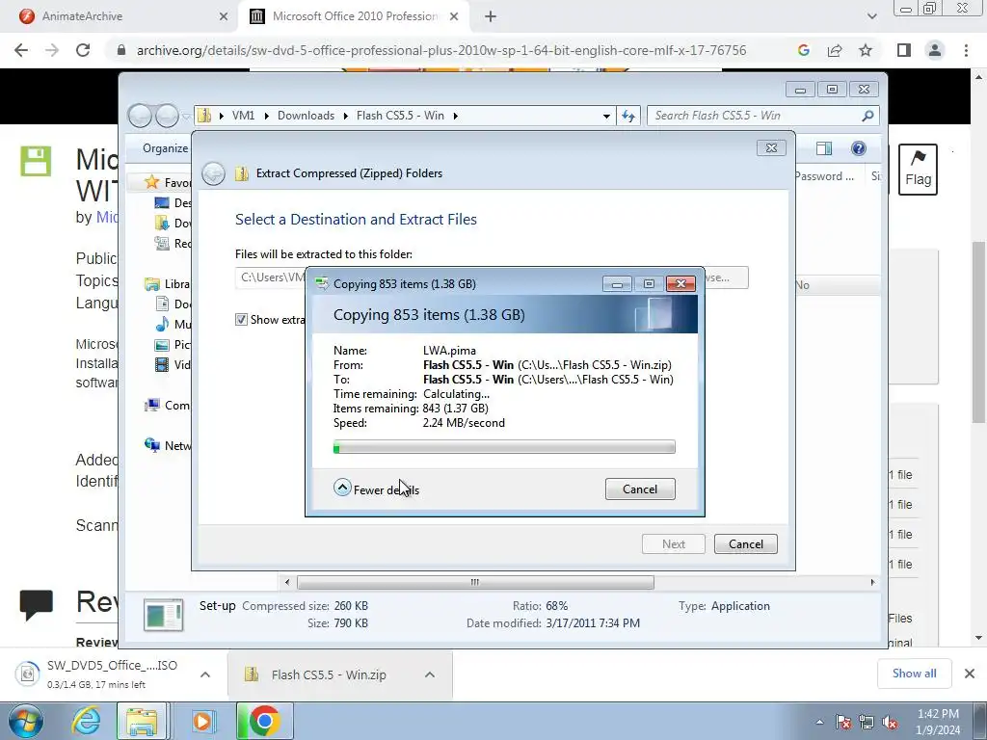The width and height of the screenshot is (987, 740).
Task: Open Chrome tab search dropdown
Action: pos(871,17)
